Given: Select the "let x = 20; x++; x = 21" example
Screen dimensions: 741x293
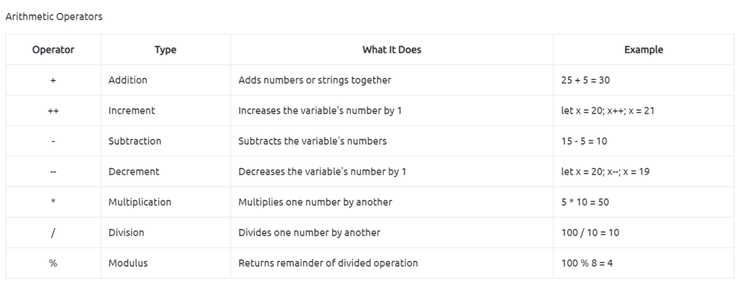Looking at the screenshot, I should [608, 111].
